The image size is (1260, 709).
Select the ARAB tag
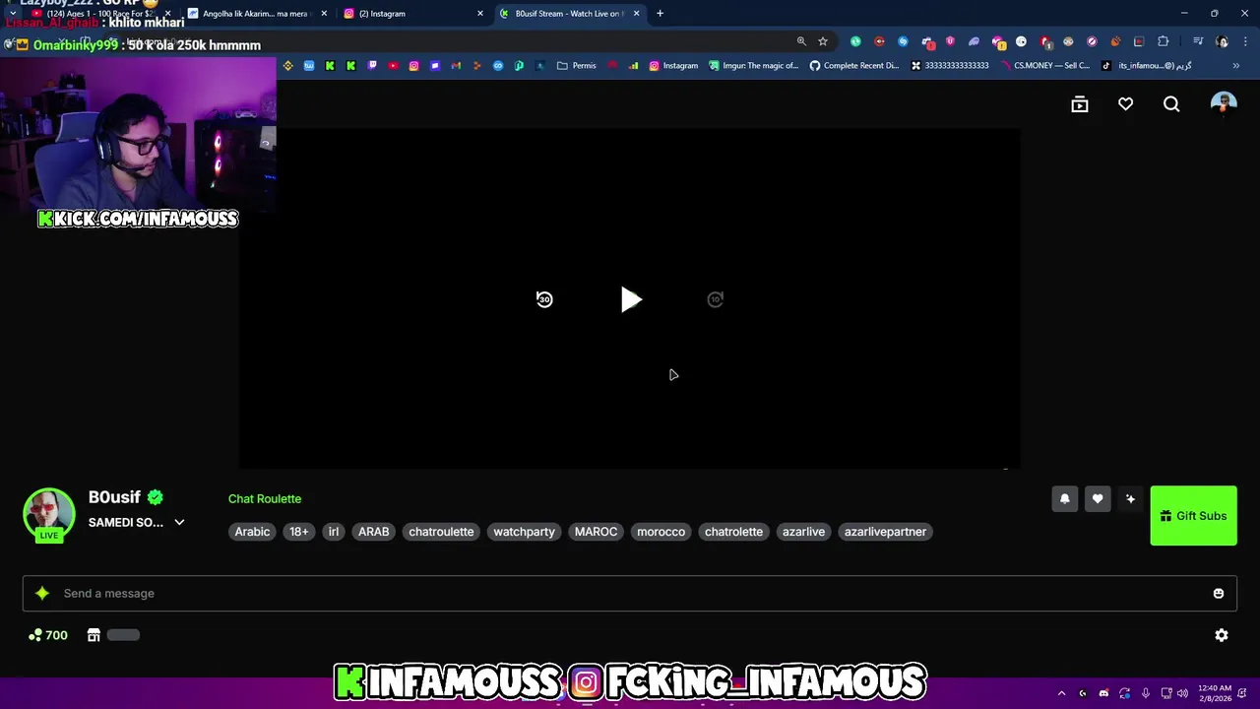point(373,532)
